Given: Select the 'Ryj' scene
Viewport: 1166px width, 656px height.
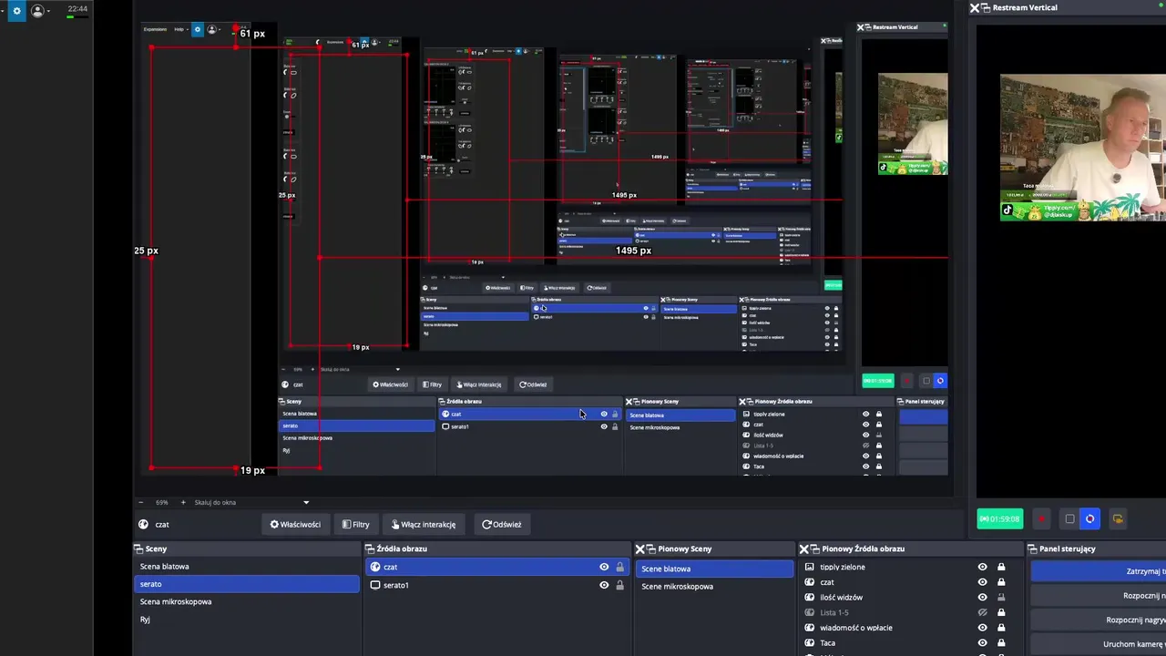Looking at the screenshot, I should click(246, 620).
